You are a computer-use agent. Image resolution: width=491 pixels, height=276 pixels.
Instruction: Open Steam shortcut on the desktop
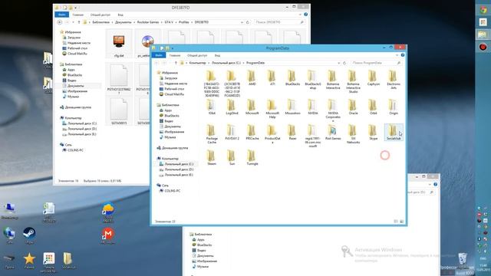29,235
